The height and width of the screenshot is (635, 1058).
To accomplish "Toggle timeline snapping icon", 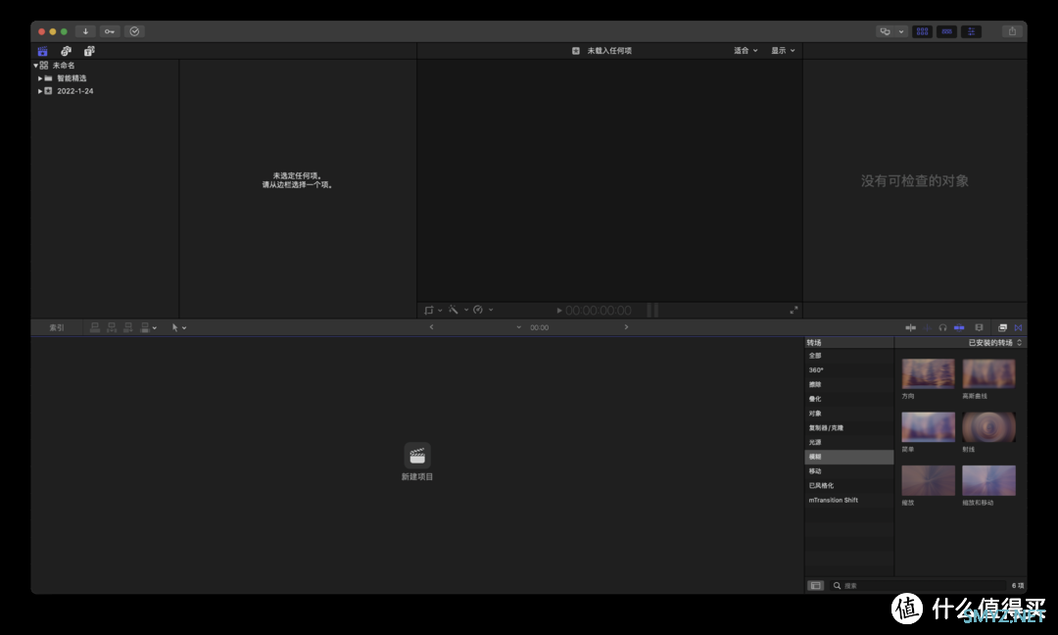I will tap(959, 328).
